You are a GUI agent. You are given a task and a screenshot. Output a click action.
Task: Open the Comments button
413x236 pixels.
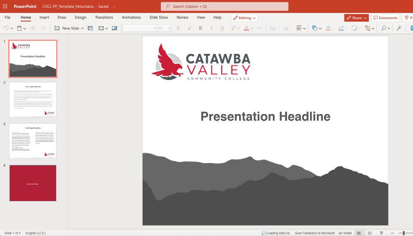(x=385, y=18)
